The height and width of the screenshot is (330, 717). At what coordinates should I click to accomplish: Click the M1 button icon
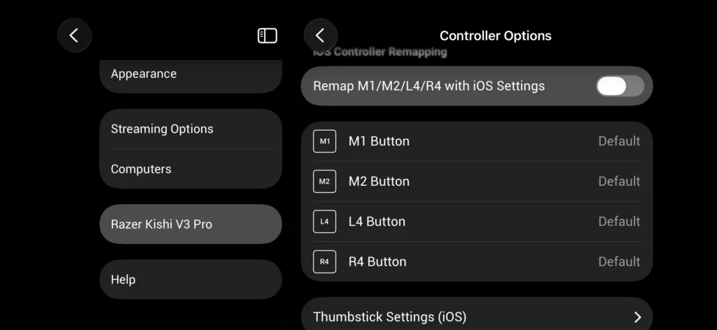[x=324, y=141]
